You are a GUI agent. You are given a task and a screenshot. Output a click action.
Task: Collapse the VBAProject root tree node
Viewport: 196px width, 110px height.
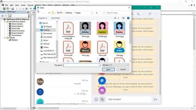tap(2, 19)
